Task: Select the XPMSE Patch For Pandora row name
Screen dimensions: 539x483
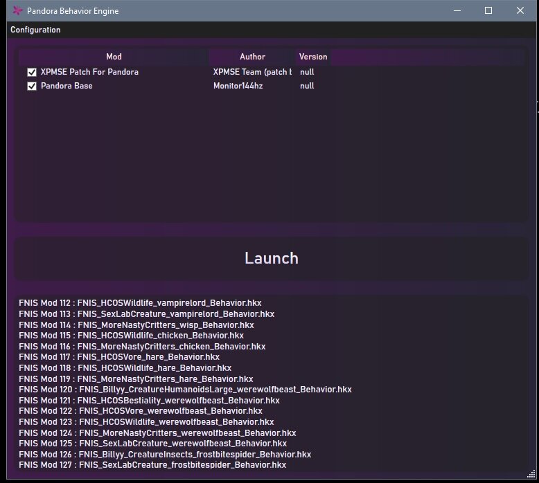Action: 89,72
